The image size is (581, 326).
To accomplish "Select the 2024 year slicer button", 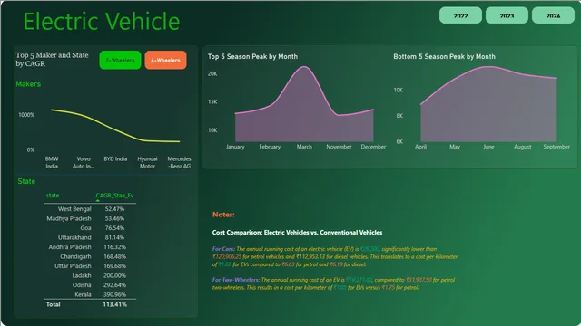I will (553, 15).
